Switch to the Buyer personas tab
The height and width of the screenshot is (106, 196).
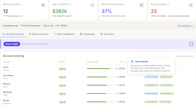coord(39,34)
